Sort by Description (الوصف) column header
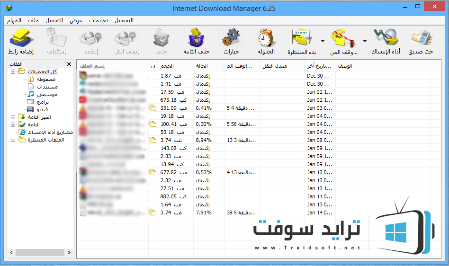The width and height of the screenshot is (449, 266). tap(382, 66)
